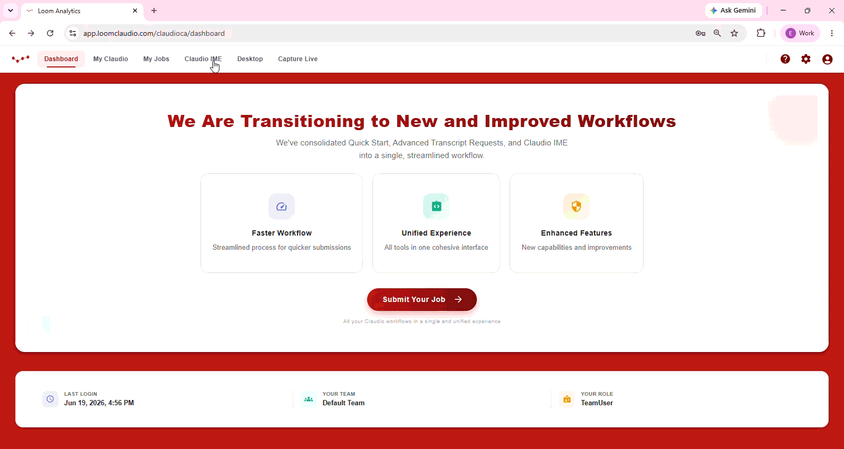The width and height of the screenshot is (844, 449).
Task: Select the Loom Analytics browser tab
Action: point(82,11)
